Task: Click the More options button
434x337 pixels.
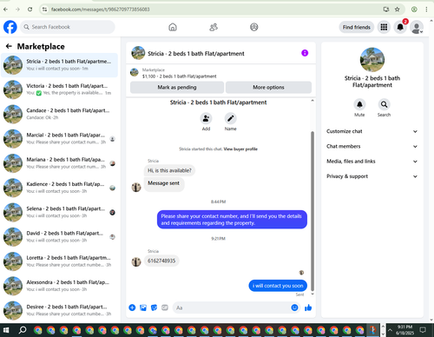Action: (268, 87)
